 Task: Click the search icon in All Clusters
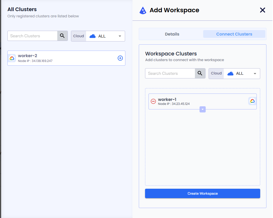click(62, 36)
